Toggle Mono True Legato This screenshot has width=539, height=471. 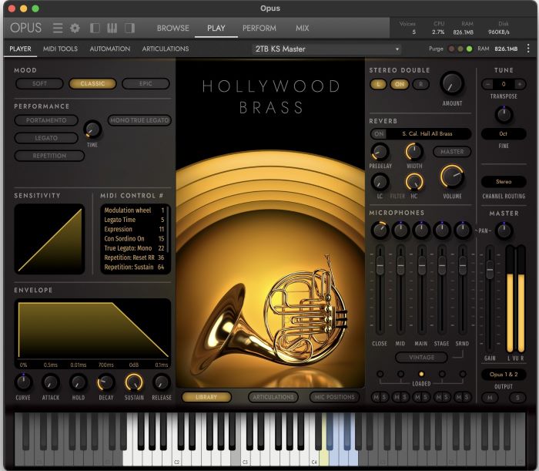[139, 120]
